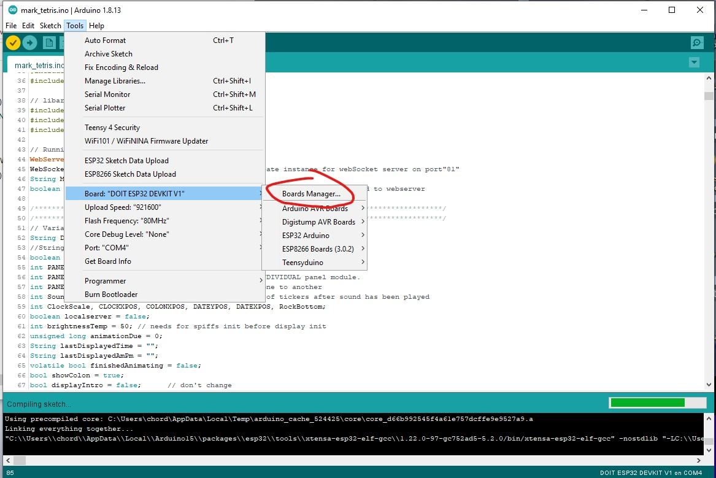Click editor scrollbar down arrow
Viewport: 716px width, 478px height.
click(x=709, y=384)
